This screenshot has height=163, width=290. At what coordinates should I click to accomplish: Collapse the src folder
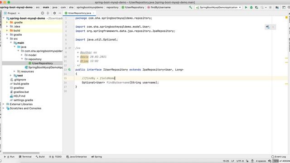point(7,38)
